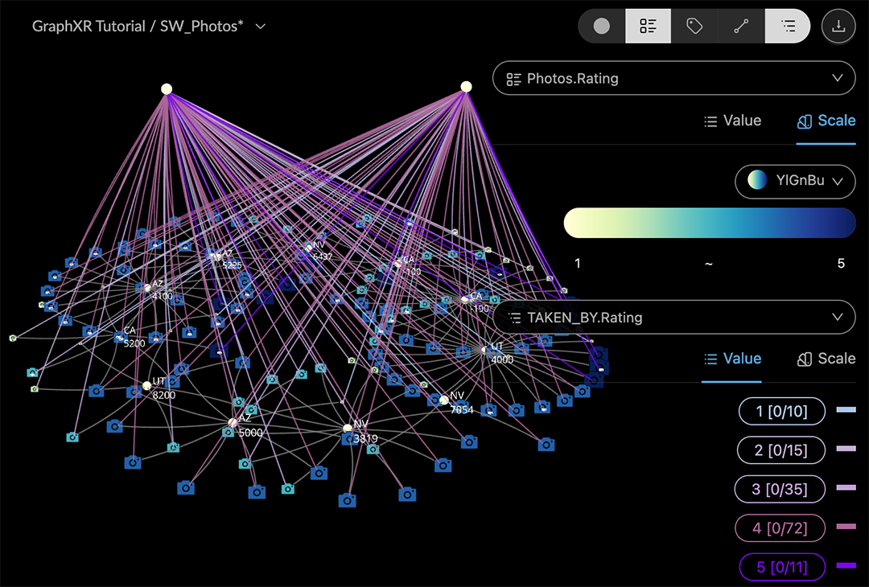The width and height of the screenshot is (869, 587).
Task: Expand the TAKEN_BY.Rating property dropdown
Action: 673,317
